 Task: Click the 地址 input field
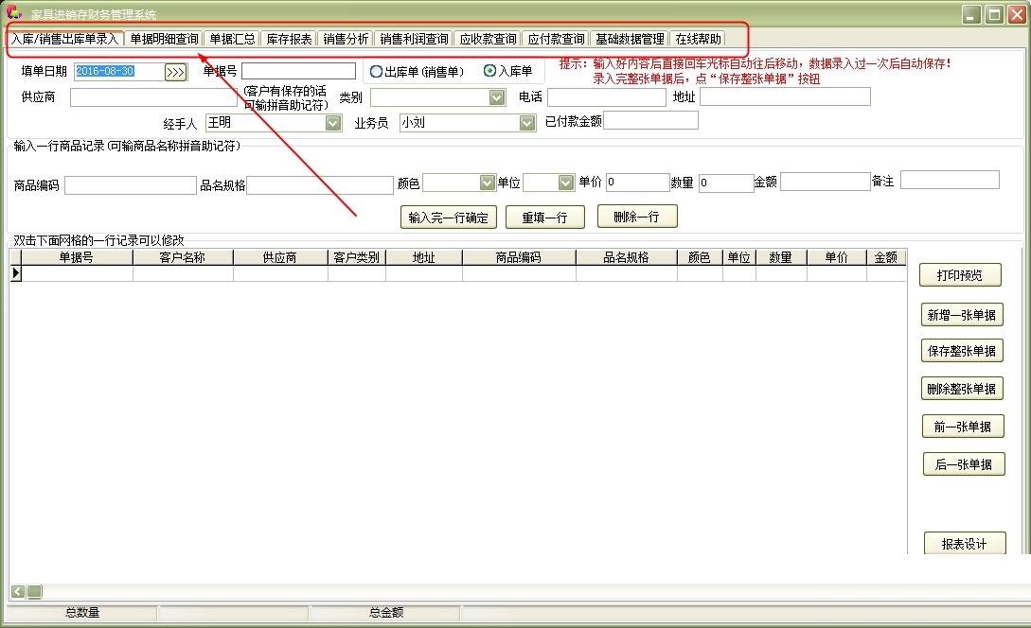(x=785, y=96)
